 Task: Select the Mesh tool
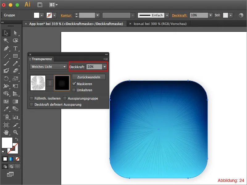coord(6,101)
